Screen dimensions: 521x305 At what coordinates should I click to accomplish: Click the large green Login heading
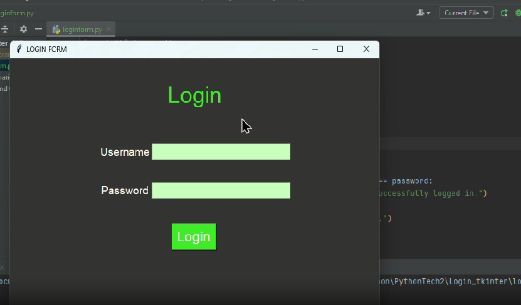click(x=194, y=96)
